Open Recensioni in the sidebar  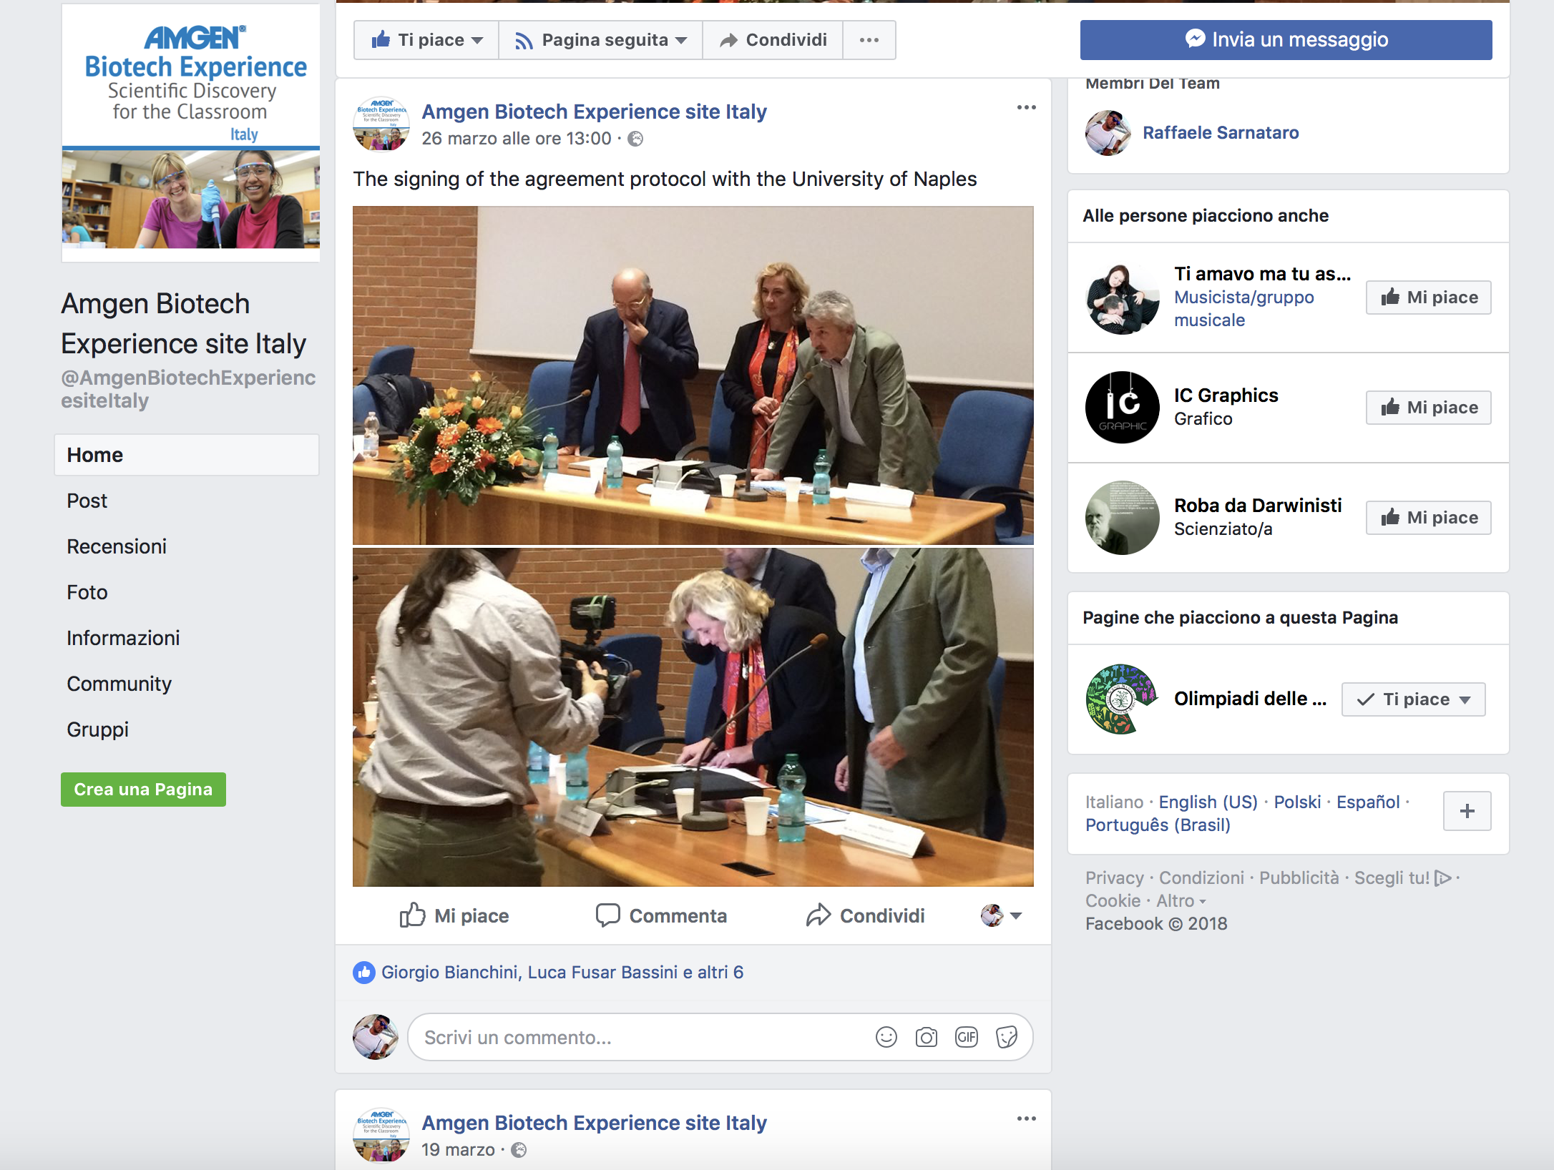tap(117, 546)
